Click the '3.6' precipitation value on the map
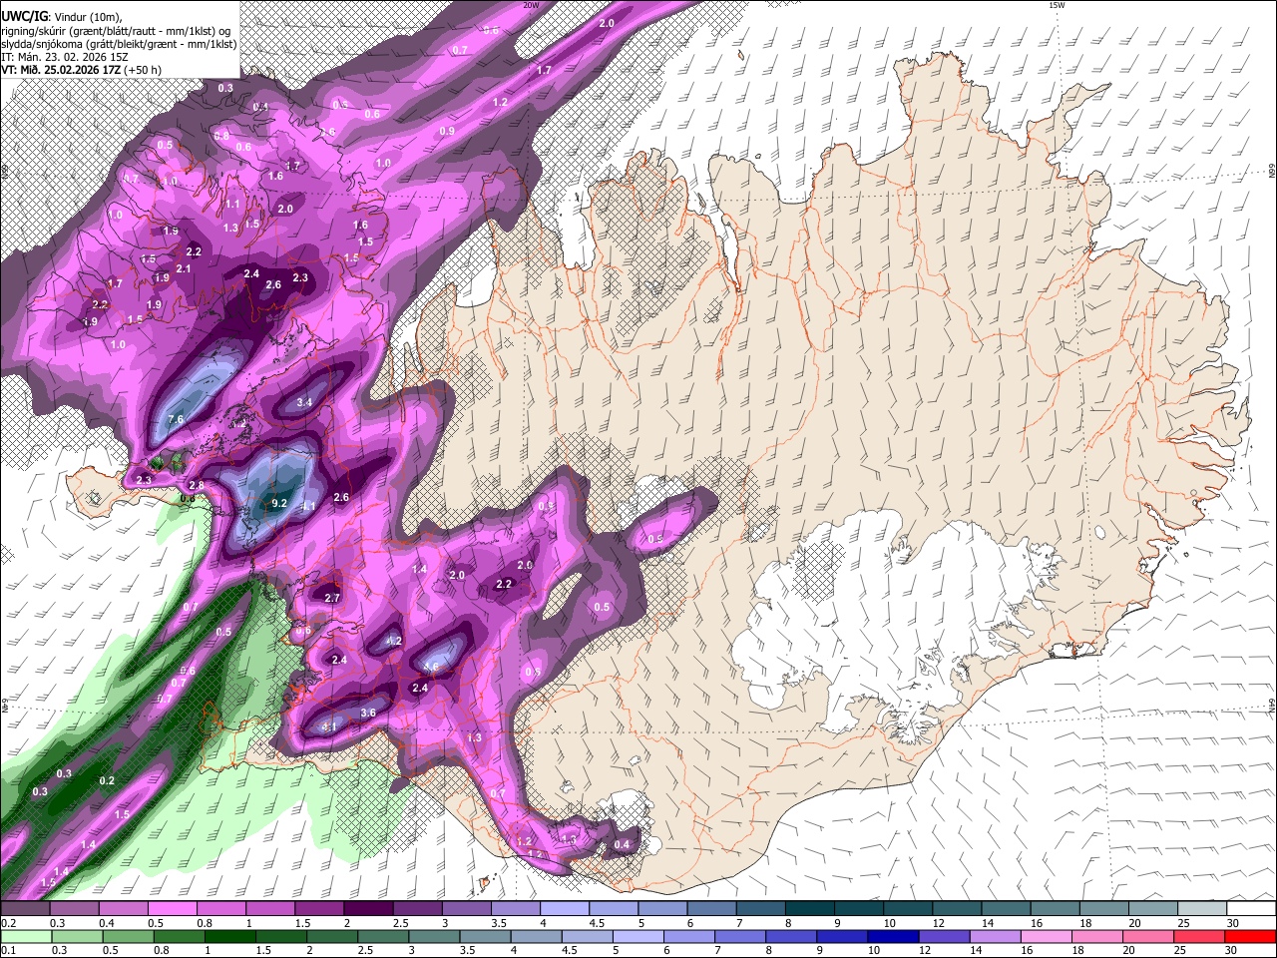 tap(368, 713)
